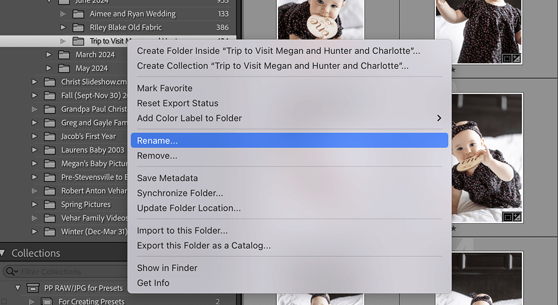Click the submenu arrow beside Add Color Label
The width and height of the screenshot is (558, 305).
tap(439, 118)
